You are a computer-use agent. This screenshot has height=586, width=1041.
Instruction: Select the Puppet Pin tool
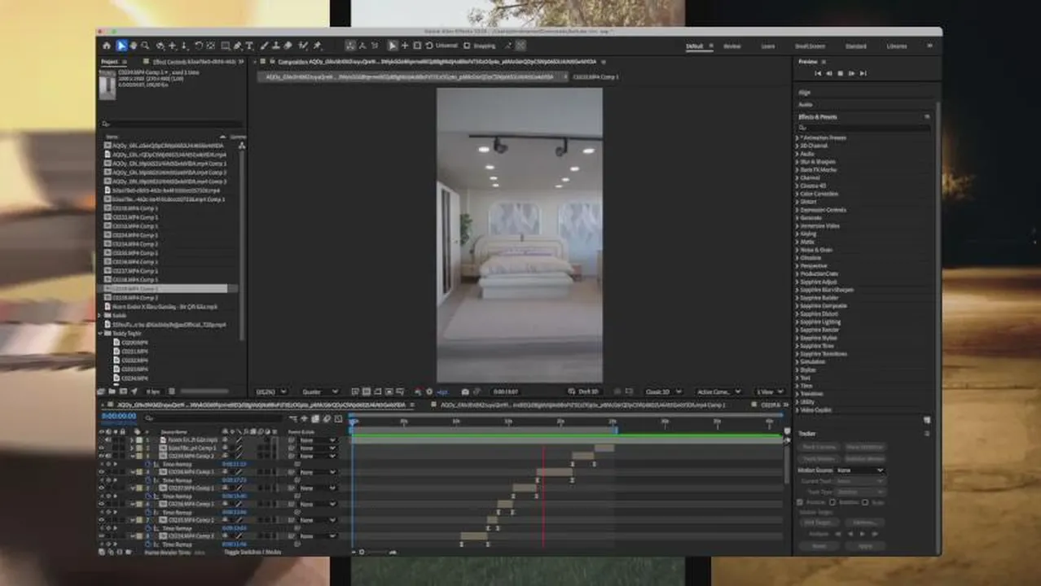click(x=317, y=46)
